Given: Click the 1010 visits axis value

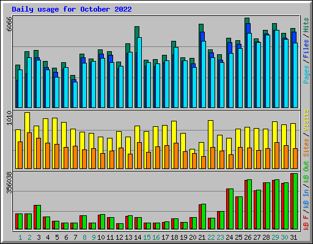Looking at the screenshot, I should tap(9, 118).
